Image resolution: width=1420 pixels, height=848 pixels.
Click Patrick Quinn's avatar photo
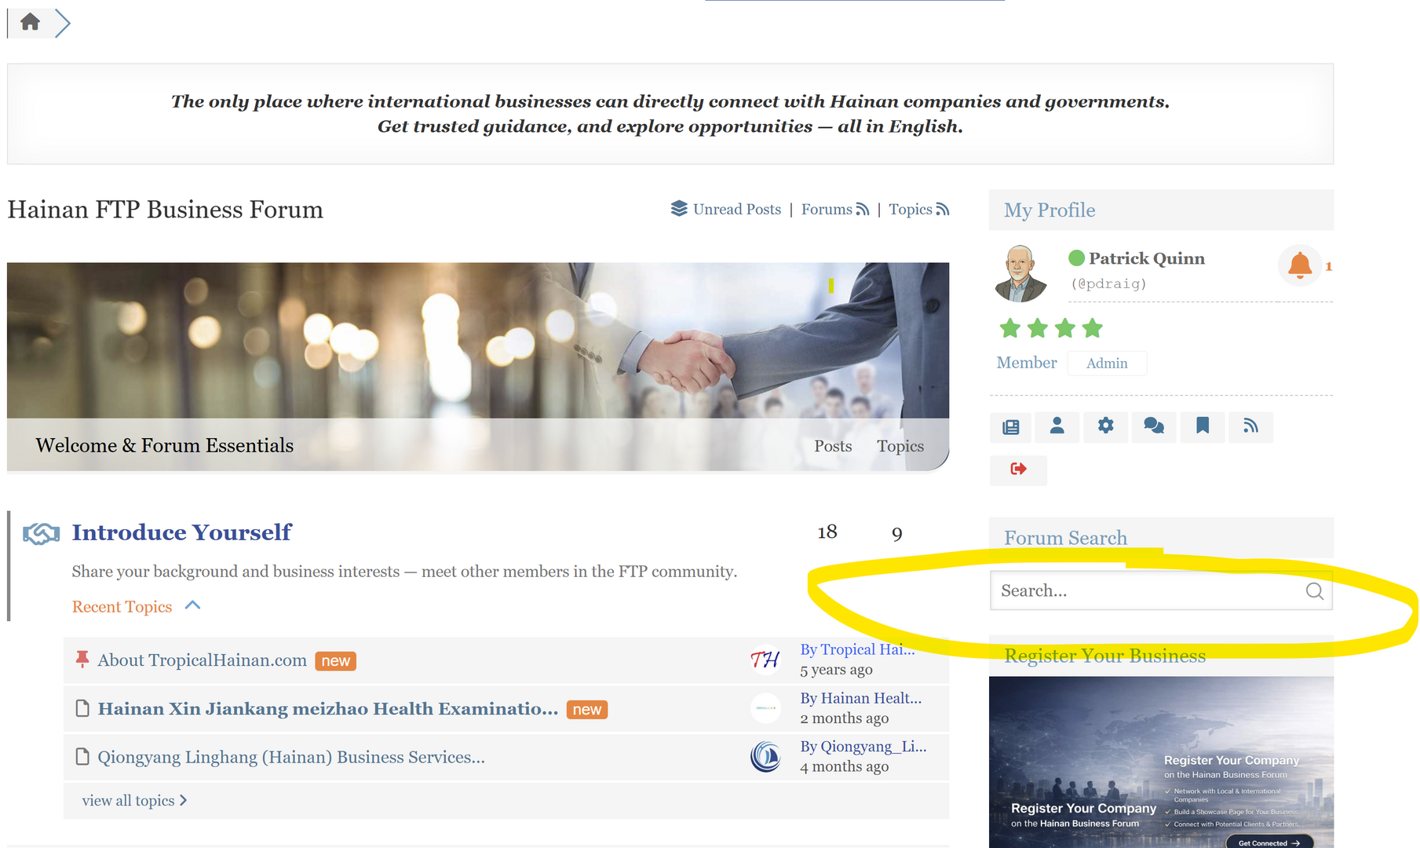coord(1020,273)
